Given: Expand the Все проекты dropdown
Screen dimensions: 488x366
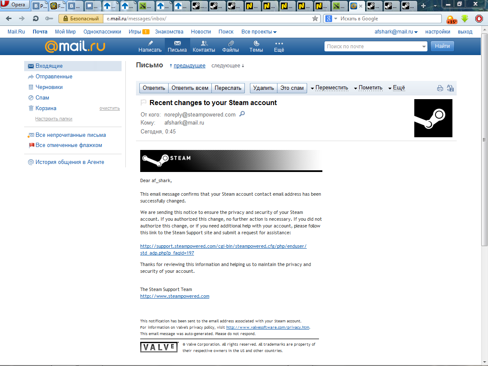Looking at the screenshot, I should [259, 32].
